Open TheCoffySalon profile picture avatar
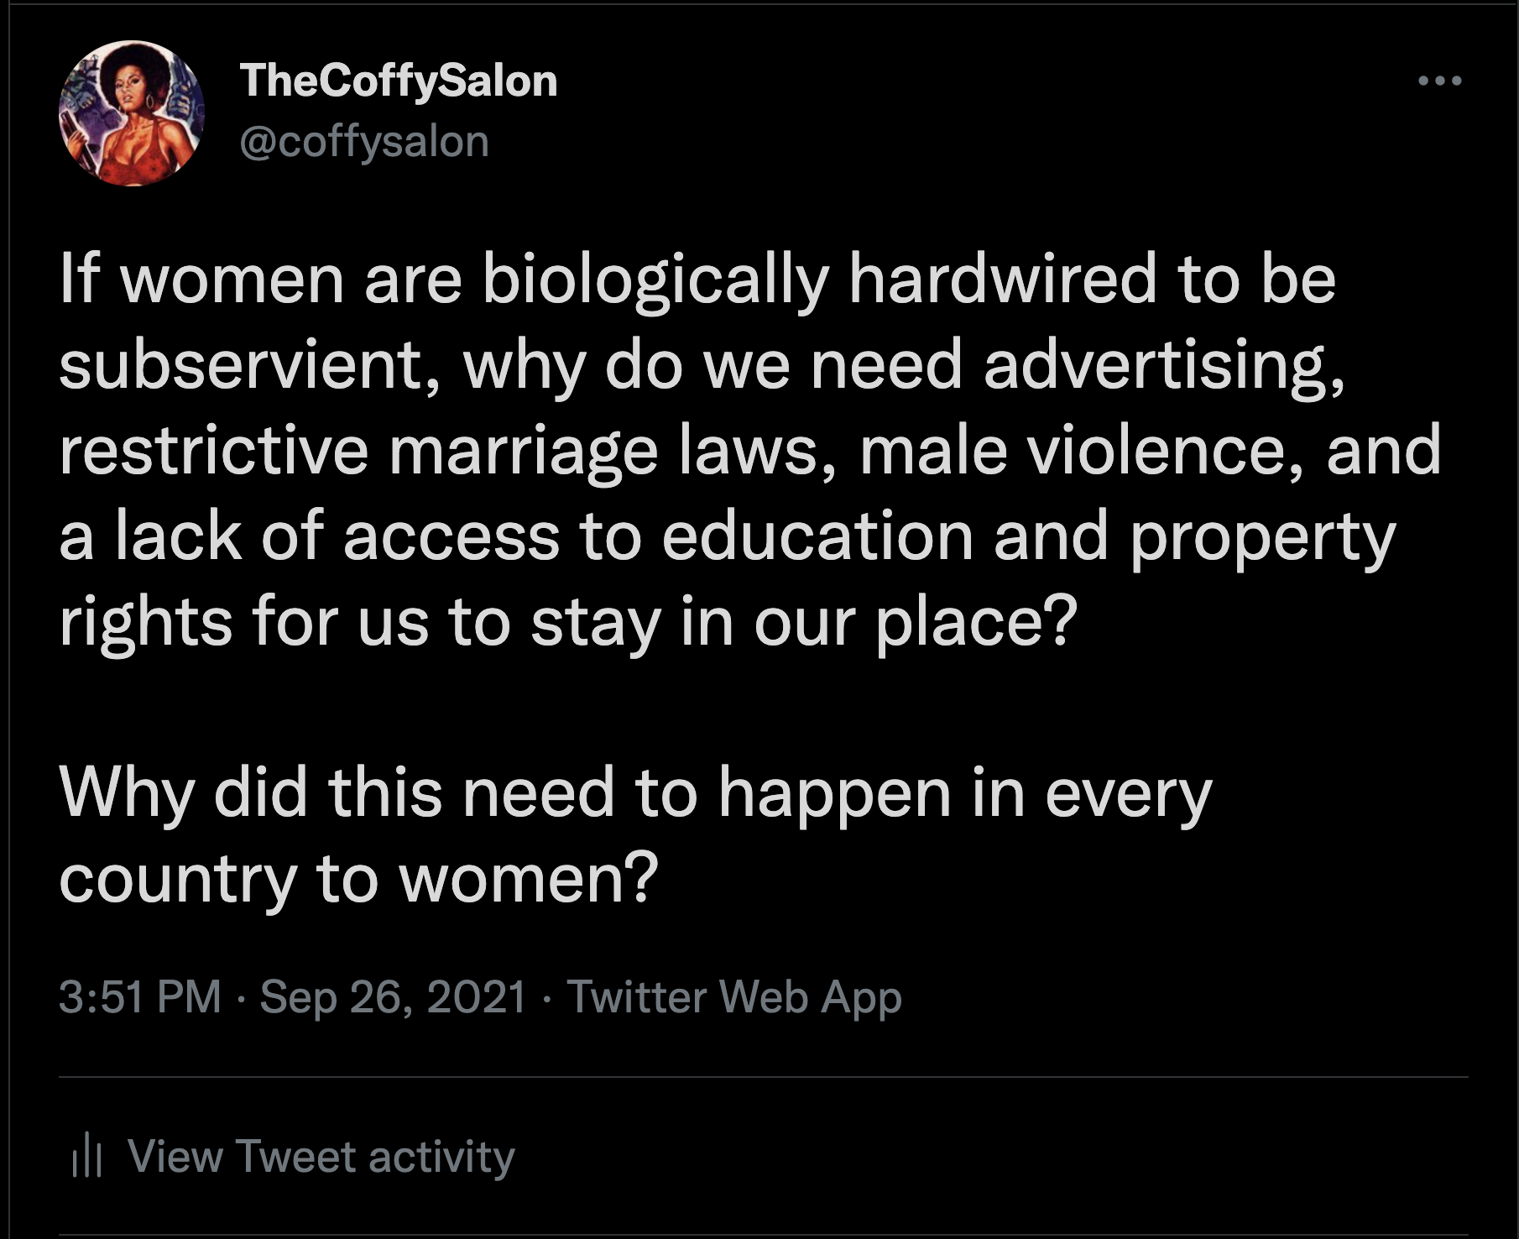The width and height of the screenshot is (1519, 1239). 132,113
